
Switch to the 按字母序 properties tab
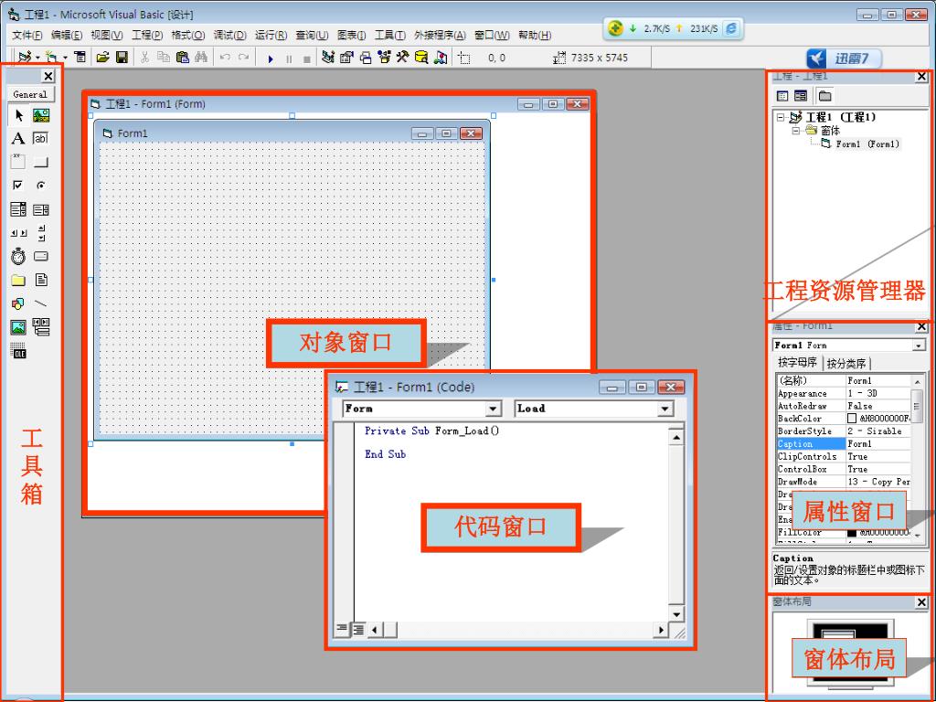pos(797,362)
